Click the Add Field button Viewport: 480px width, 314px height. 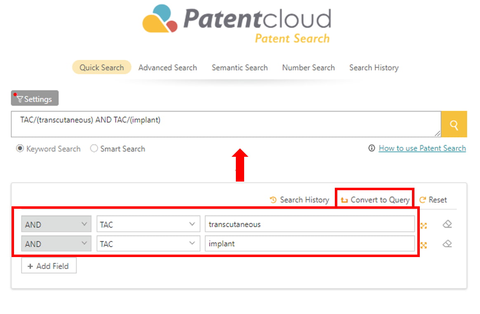click(x=49, y=266)
